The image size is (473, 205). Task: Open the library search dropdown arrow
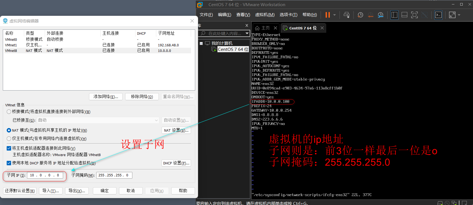pos(247,33)
